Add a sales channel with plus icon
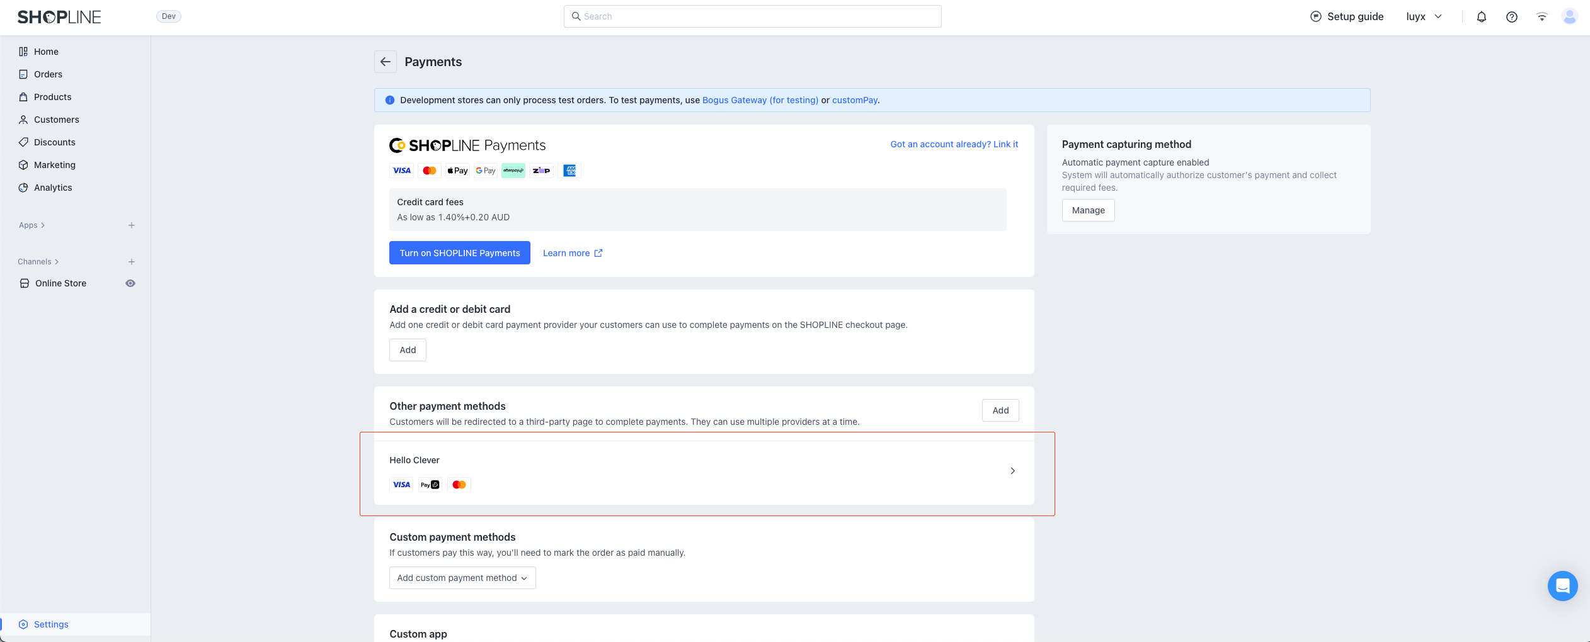The width and height of the screenshot is (1590, 642). [132, 262]
